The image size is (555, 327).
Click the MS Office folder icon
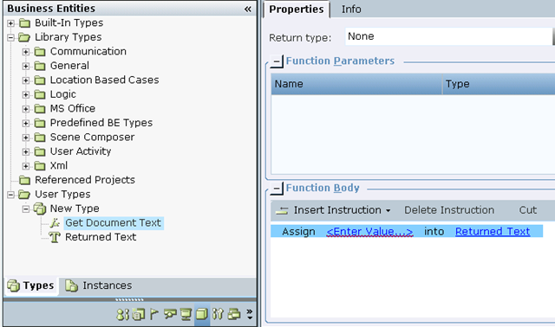coord(40,109)
